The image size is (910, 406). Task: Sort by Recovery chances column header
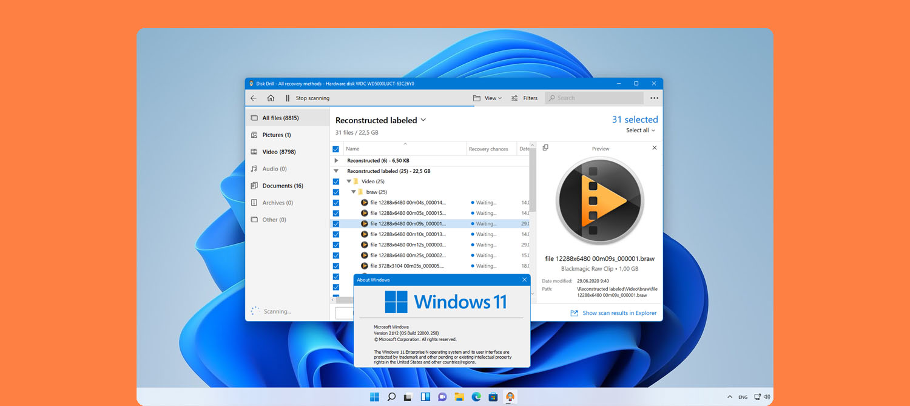point(491,149)
